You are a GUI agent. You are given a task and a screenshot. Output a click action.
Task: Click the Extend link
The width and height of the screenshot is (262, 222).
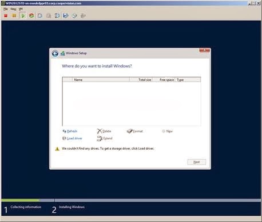click(x=108, y=138)
